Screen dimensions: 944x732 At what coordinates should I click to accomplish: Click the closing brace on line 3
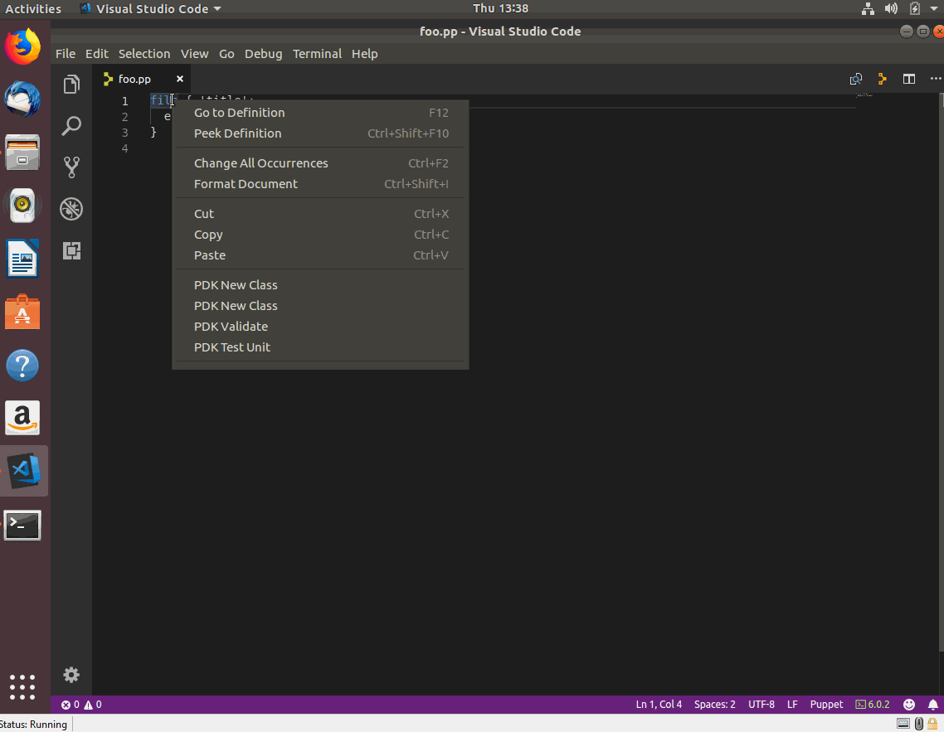(153, 132)
